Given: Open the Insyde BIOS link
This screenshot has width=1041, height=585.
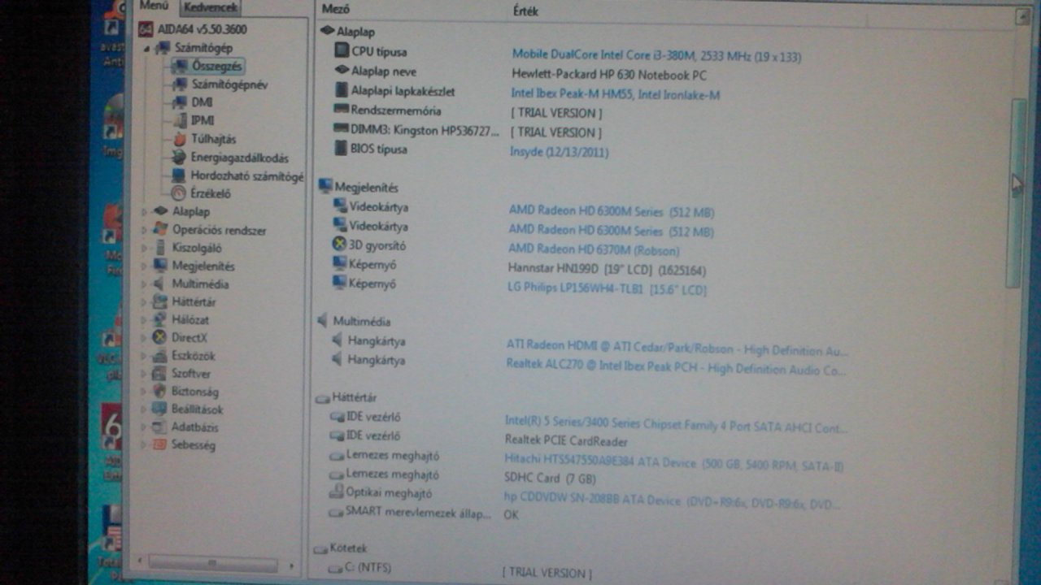Looking at the screenshot, I should pos(560,152).
